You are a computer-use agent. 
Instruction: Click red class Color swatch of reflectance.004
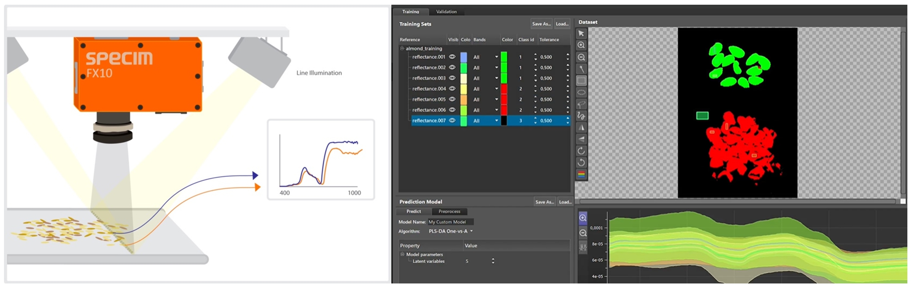click(504, 89)
